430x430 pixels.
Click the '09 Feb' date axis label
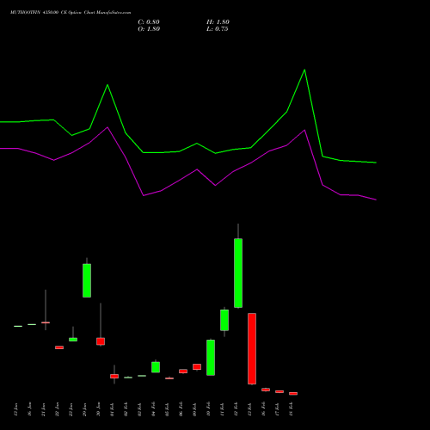coord(194,409)
